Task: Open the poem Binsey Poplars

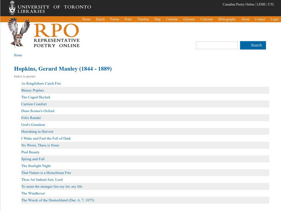Action: pyautogui.click(x=33, y=90)
